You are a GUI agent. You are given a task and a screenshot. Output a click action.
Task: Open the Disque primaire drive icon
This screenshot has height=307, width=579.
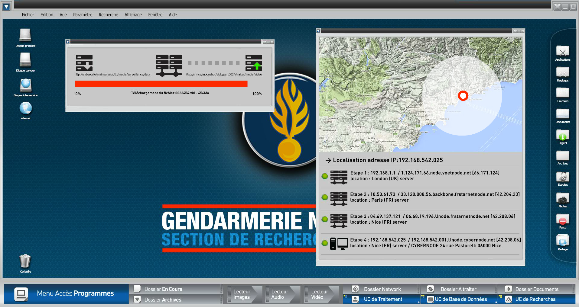(25, 35)
